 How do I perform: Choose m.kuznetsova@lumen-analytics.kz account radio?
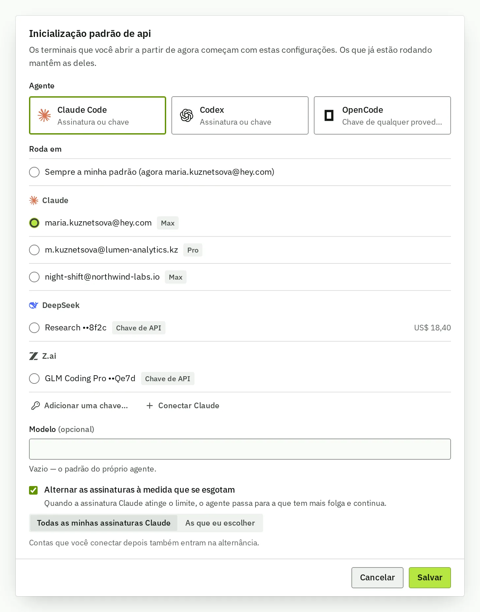point(34,250)
